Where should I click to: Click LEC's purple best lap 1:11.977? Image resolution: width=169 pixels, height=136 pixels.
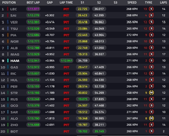coord(33,9)
